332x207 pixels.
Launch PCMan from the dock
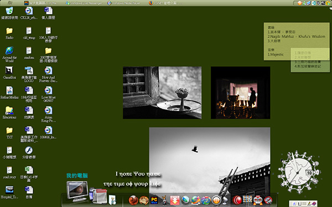(154, 200)
